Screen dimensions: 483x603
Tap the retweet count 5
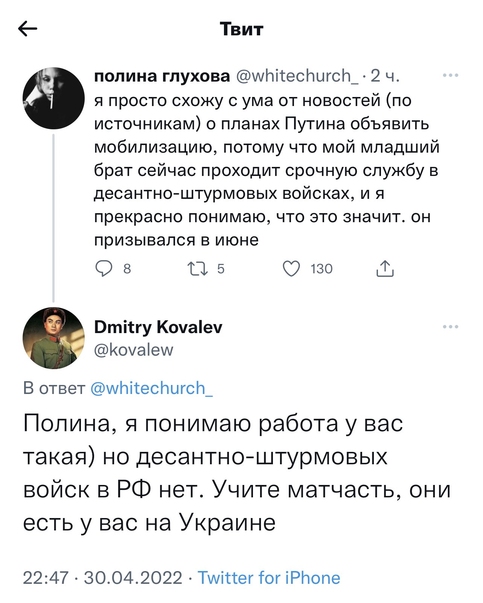(x=221, y=269)
